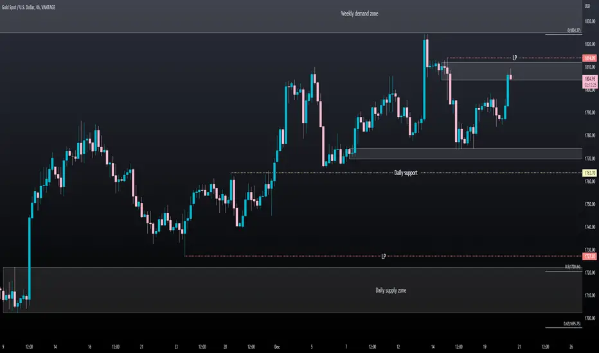This screenshot has height=353, width=599.
Task: Click the 'Dec' label on the time axis
Action: [277, 347]
